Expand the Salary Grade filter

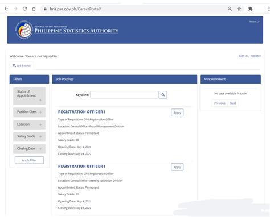point(29,136)
